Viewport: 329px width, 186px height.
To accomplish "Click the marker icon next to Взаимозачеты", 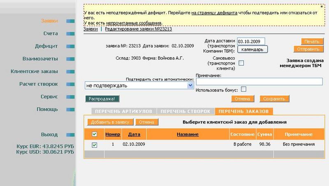I will tap(70, 59).
